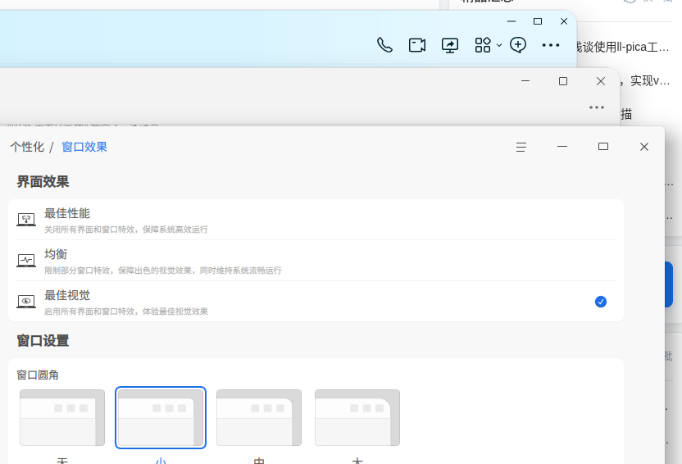Open the more options dots in chat window
The height and width of the screenshot is (464, 682).
[551, 45]
